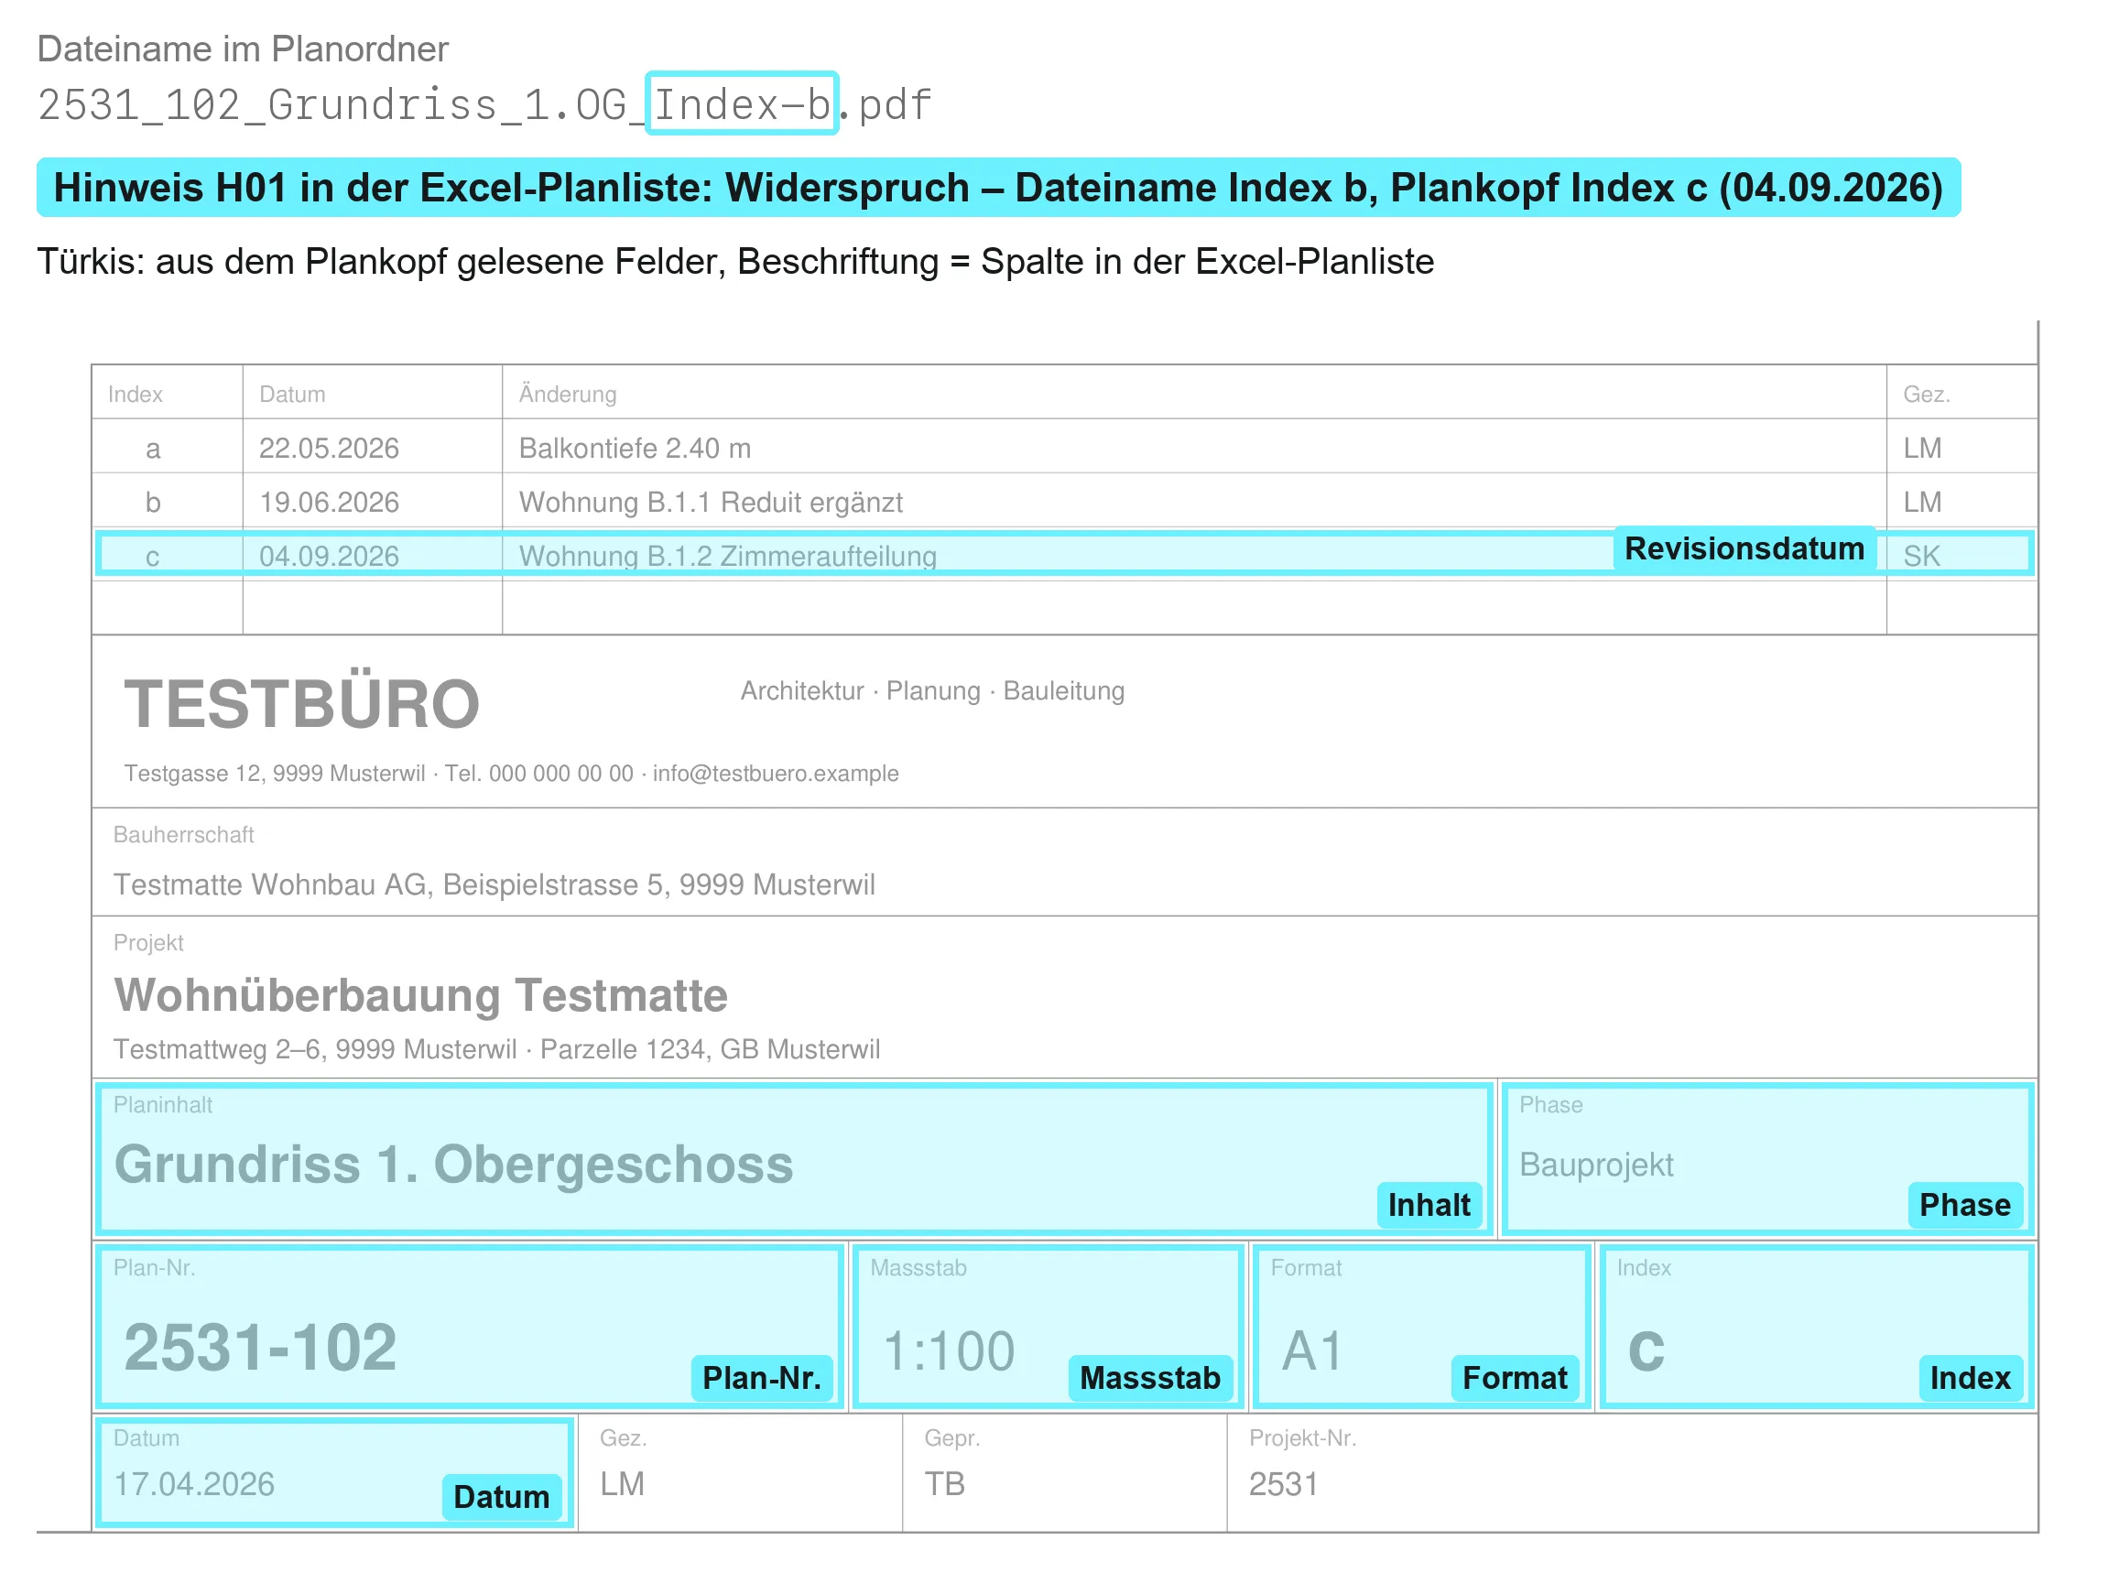Image resolution: width=2119 pixels, height=1594 pixels.
Task: Click 'Wohnung B.1.2 Zimmeraufteilung' entry
Action: pos(727,557)
